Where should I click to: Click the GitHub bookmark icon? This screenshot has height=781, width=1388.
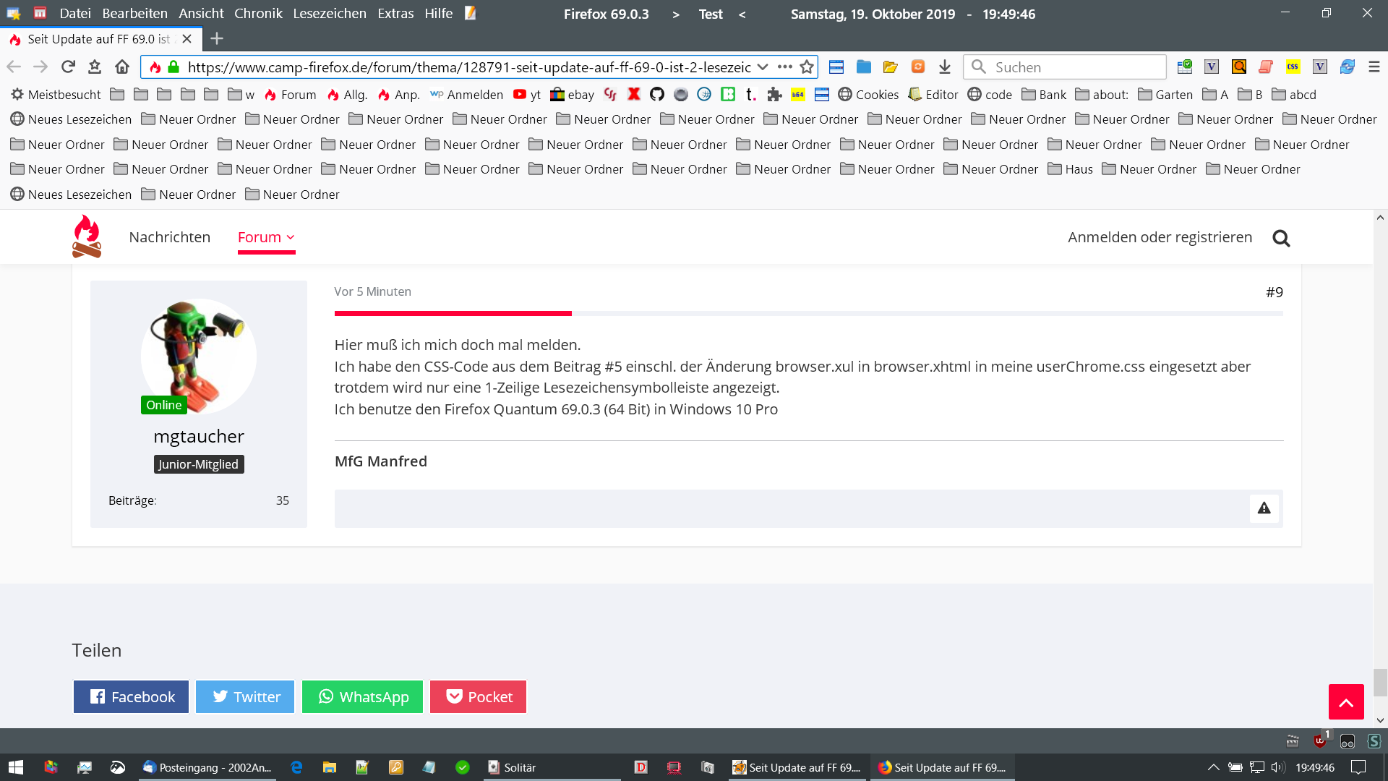pos(657,95)
